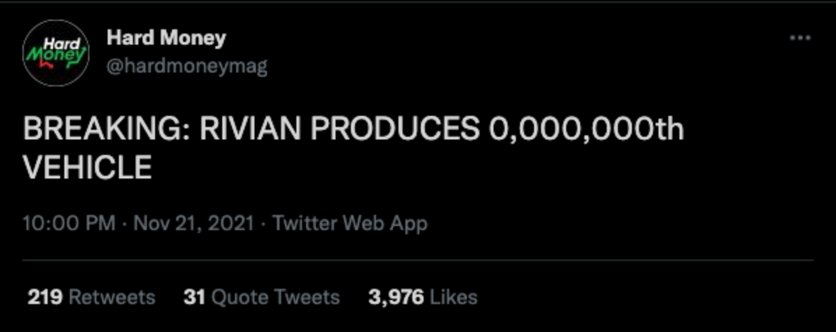Open the three-dot more options menu
The height and width of the screenshot is (332, 836).
800,38
